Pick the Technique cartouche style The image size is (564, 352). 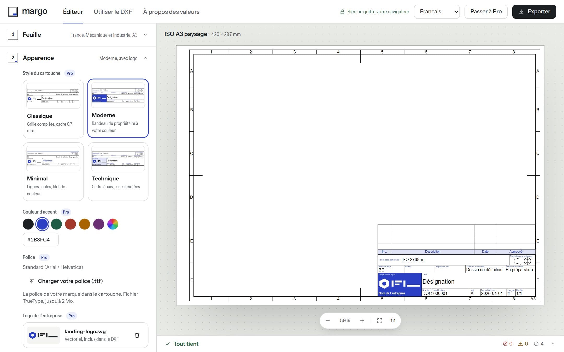(x=118, y=172)
